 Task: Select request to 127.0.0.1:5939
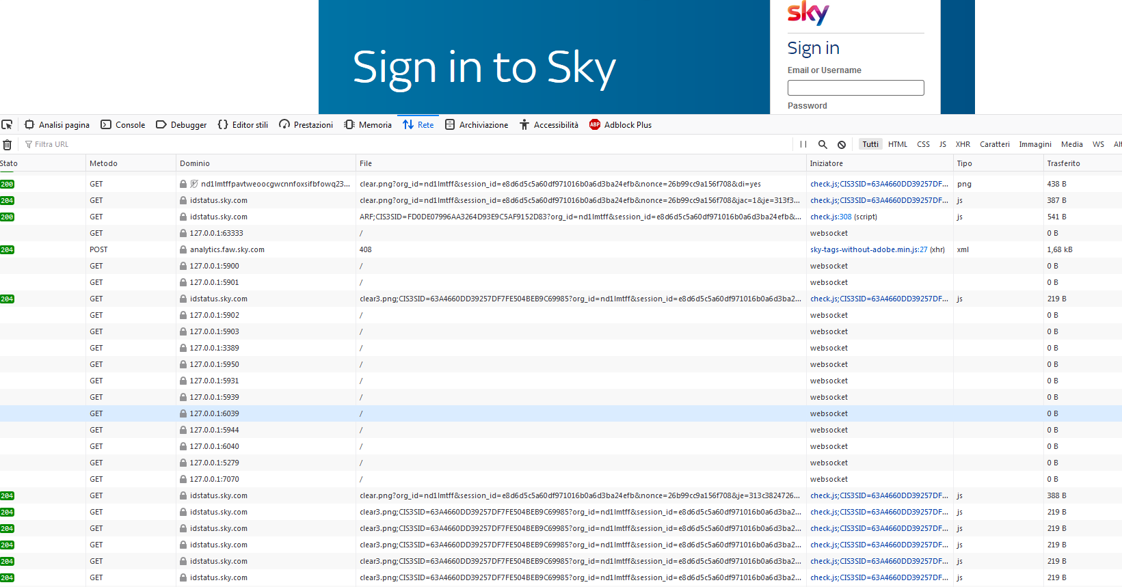[561, 397]
